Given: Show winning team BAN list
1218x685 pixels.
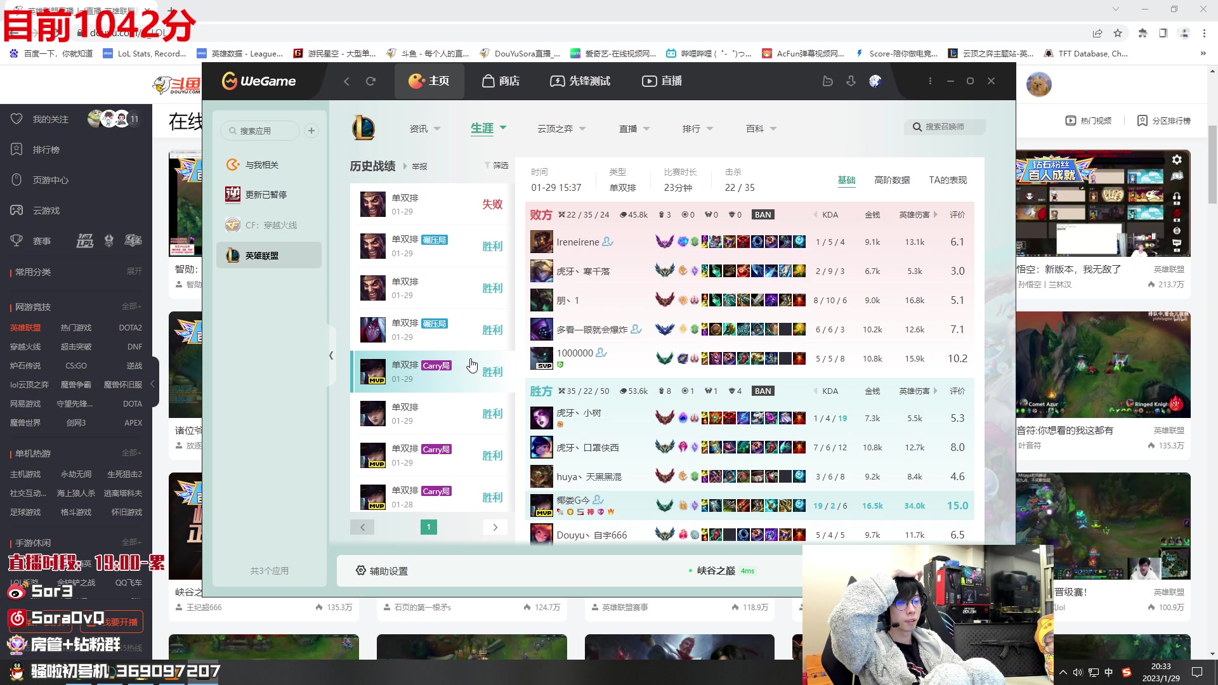Looking at the screenshot, I should pyautogui.click(x=763, y=391).
